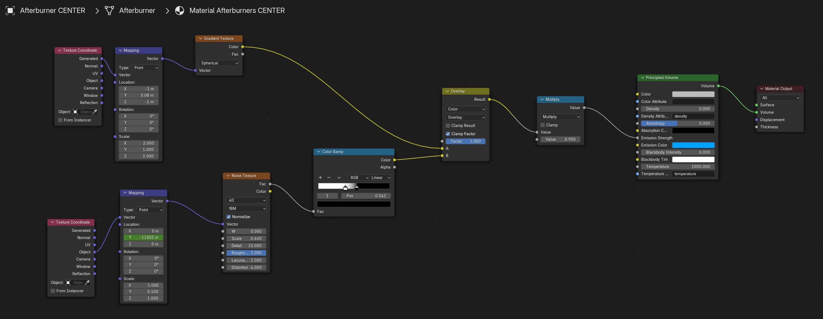Click the Afterburner breadcrumb label
The image size is (823, 319).
pos(137,10)
